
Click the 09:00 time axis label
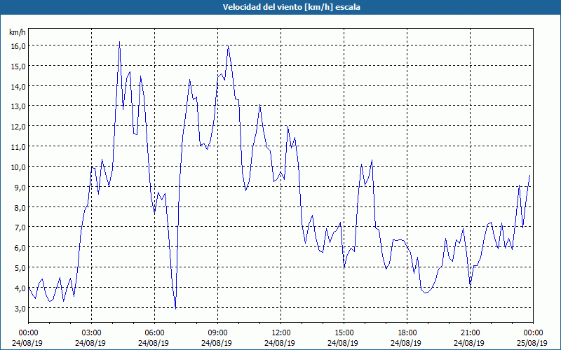click(217, 333)
